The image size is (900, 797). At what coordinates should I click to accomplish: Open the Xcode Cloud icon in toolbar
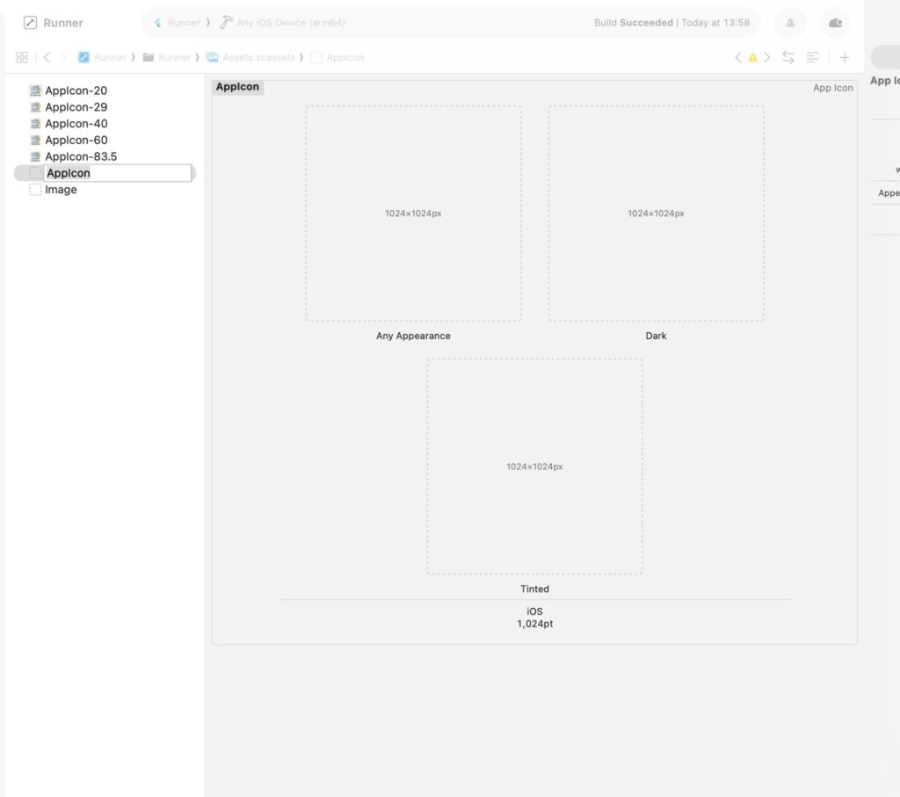point(835,23)
